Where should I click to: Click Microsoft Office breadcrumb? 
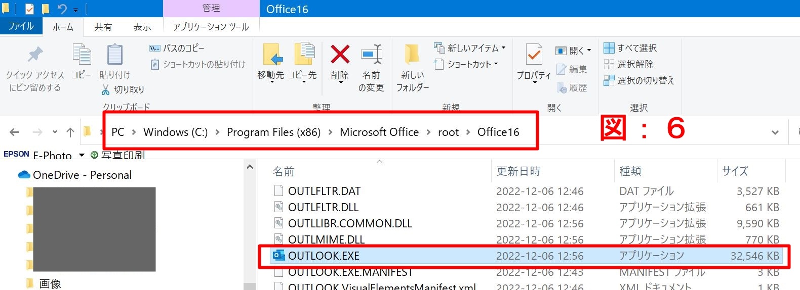pyautogui.click(x=379, y=132)
